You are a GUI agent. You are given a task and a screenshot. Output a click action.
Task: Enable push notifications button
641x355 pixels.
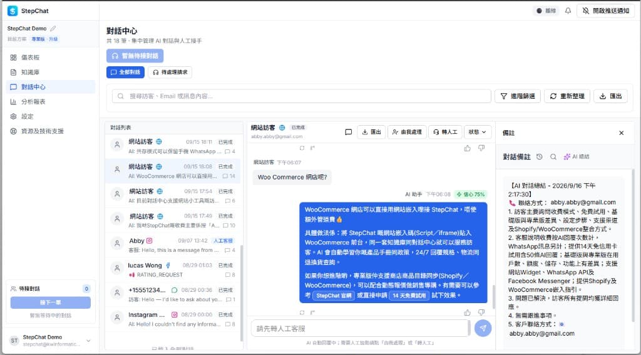pos(606,11)
